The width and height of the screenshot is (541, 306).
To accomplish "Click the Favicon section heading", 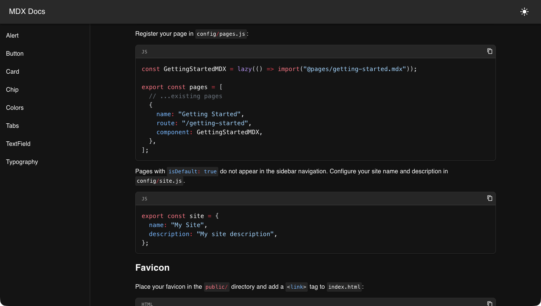I will pos(153,268).
